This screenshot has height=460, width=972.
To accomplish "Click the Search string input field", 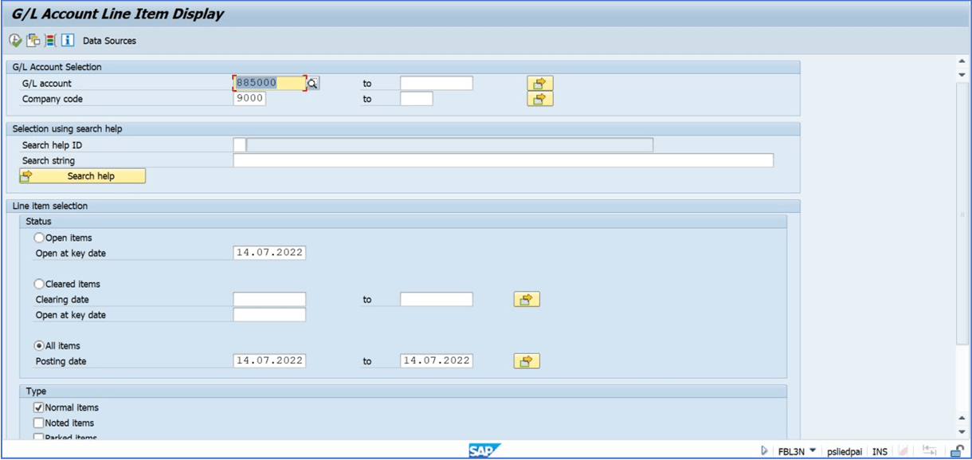I will [502, 161].
